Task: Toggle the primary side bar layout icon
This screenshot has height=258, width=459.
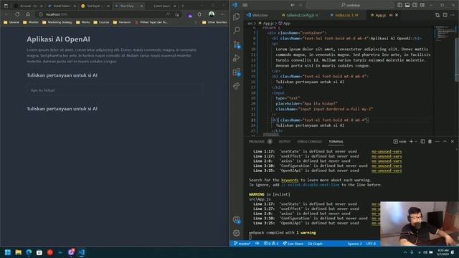Action: point(399,5)
